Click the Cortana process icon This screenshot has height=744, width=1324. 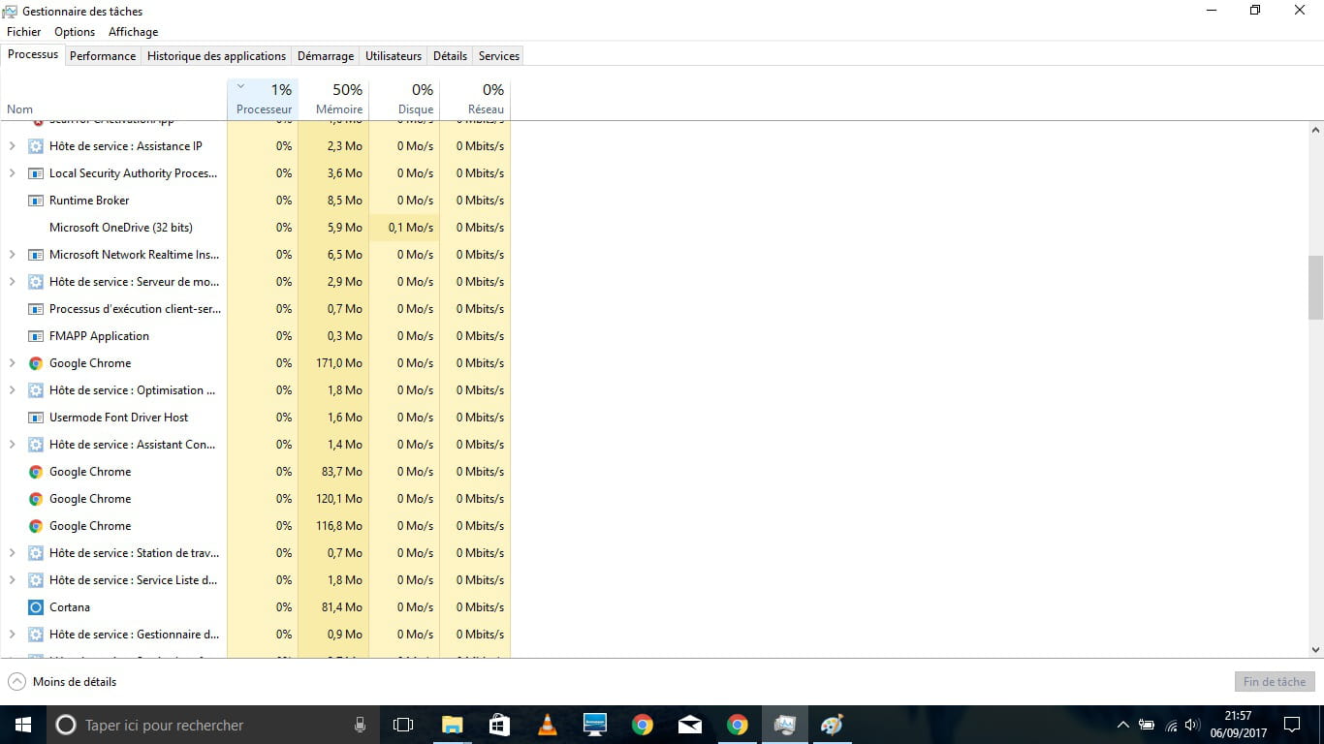tap(36, 607)
